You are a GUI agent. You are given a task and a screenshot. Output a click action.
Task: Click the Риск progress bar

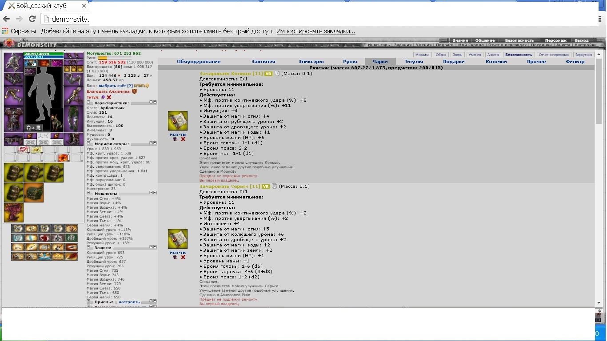[115, 58]
